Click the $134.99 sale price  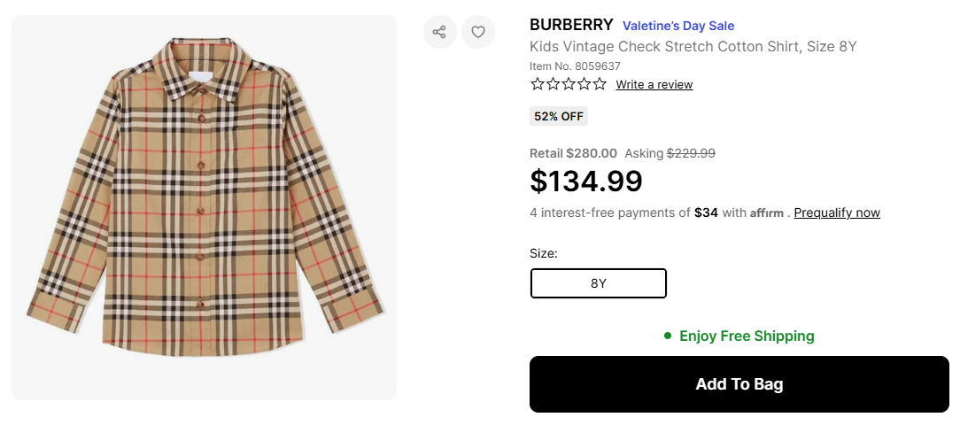586,182
